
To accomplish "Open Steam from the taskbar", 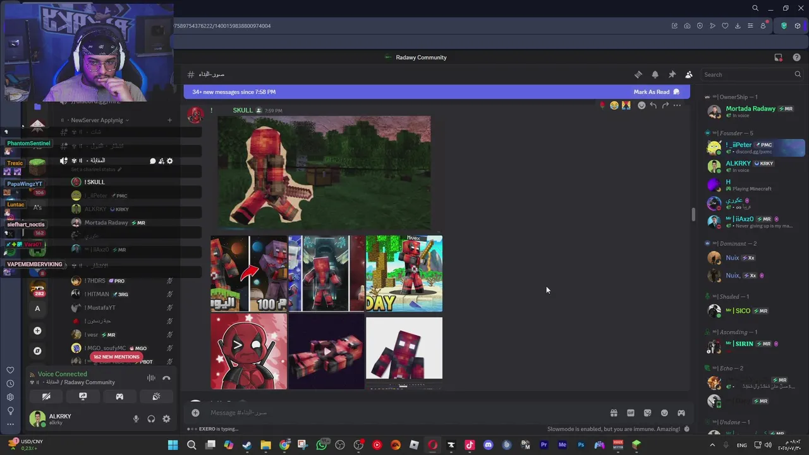I will pos(247,445).
